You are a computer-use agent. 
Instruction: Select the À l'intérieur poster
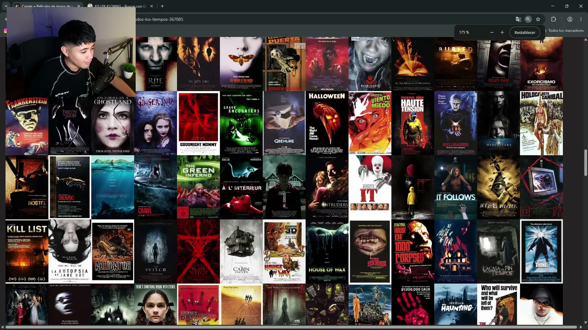point(241,187)
